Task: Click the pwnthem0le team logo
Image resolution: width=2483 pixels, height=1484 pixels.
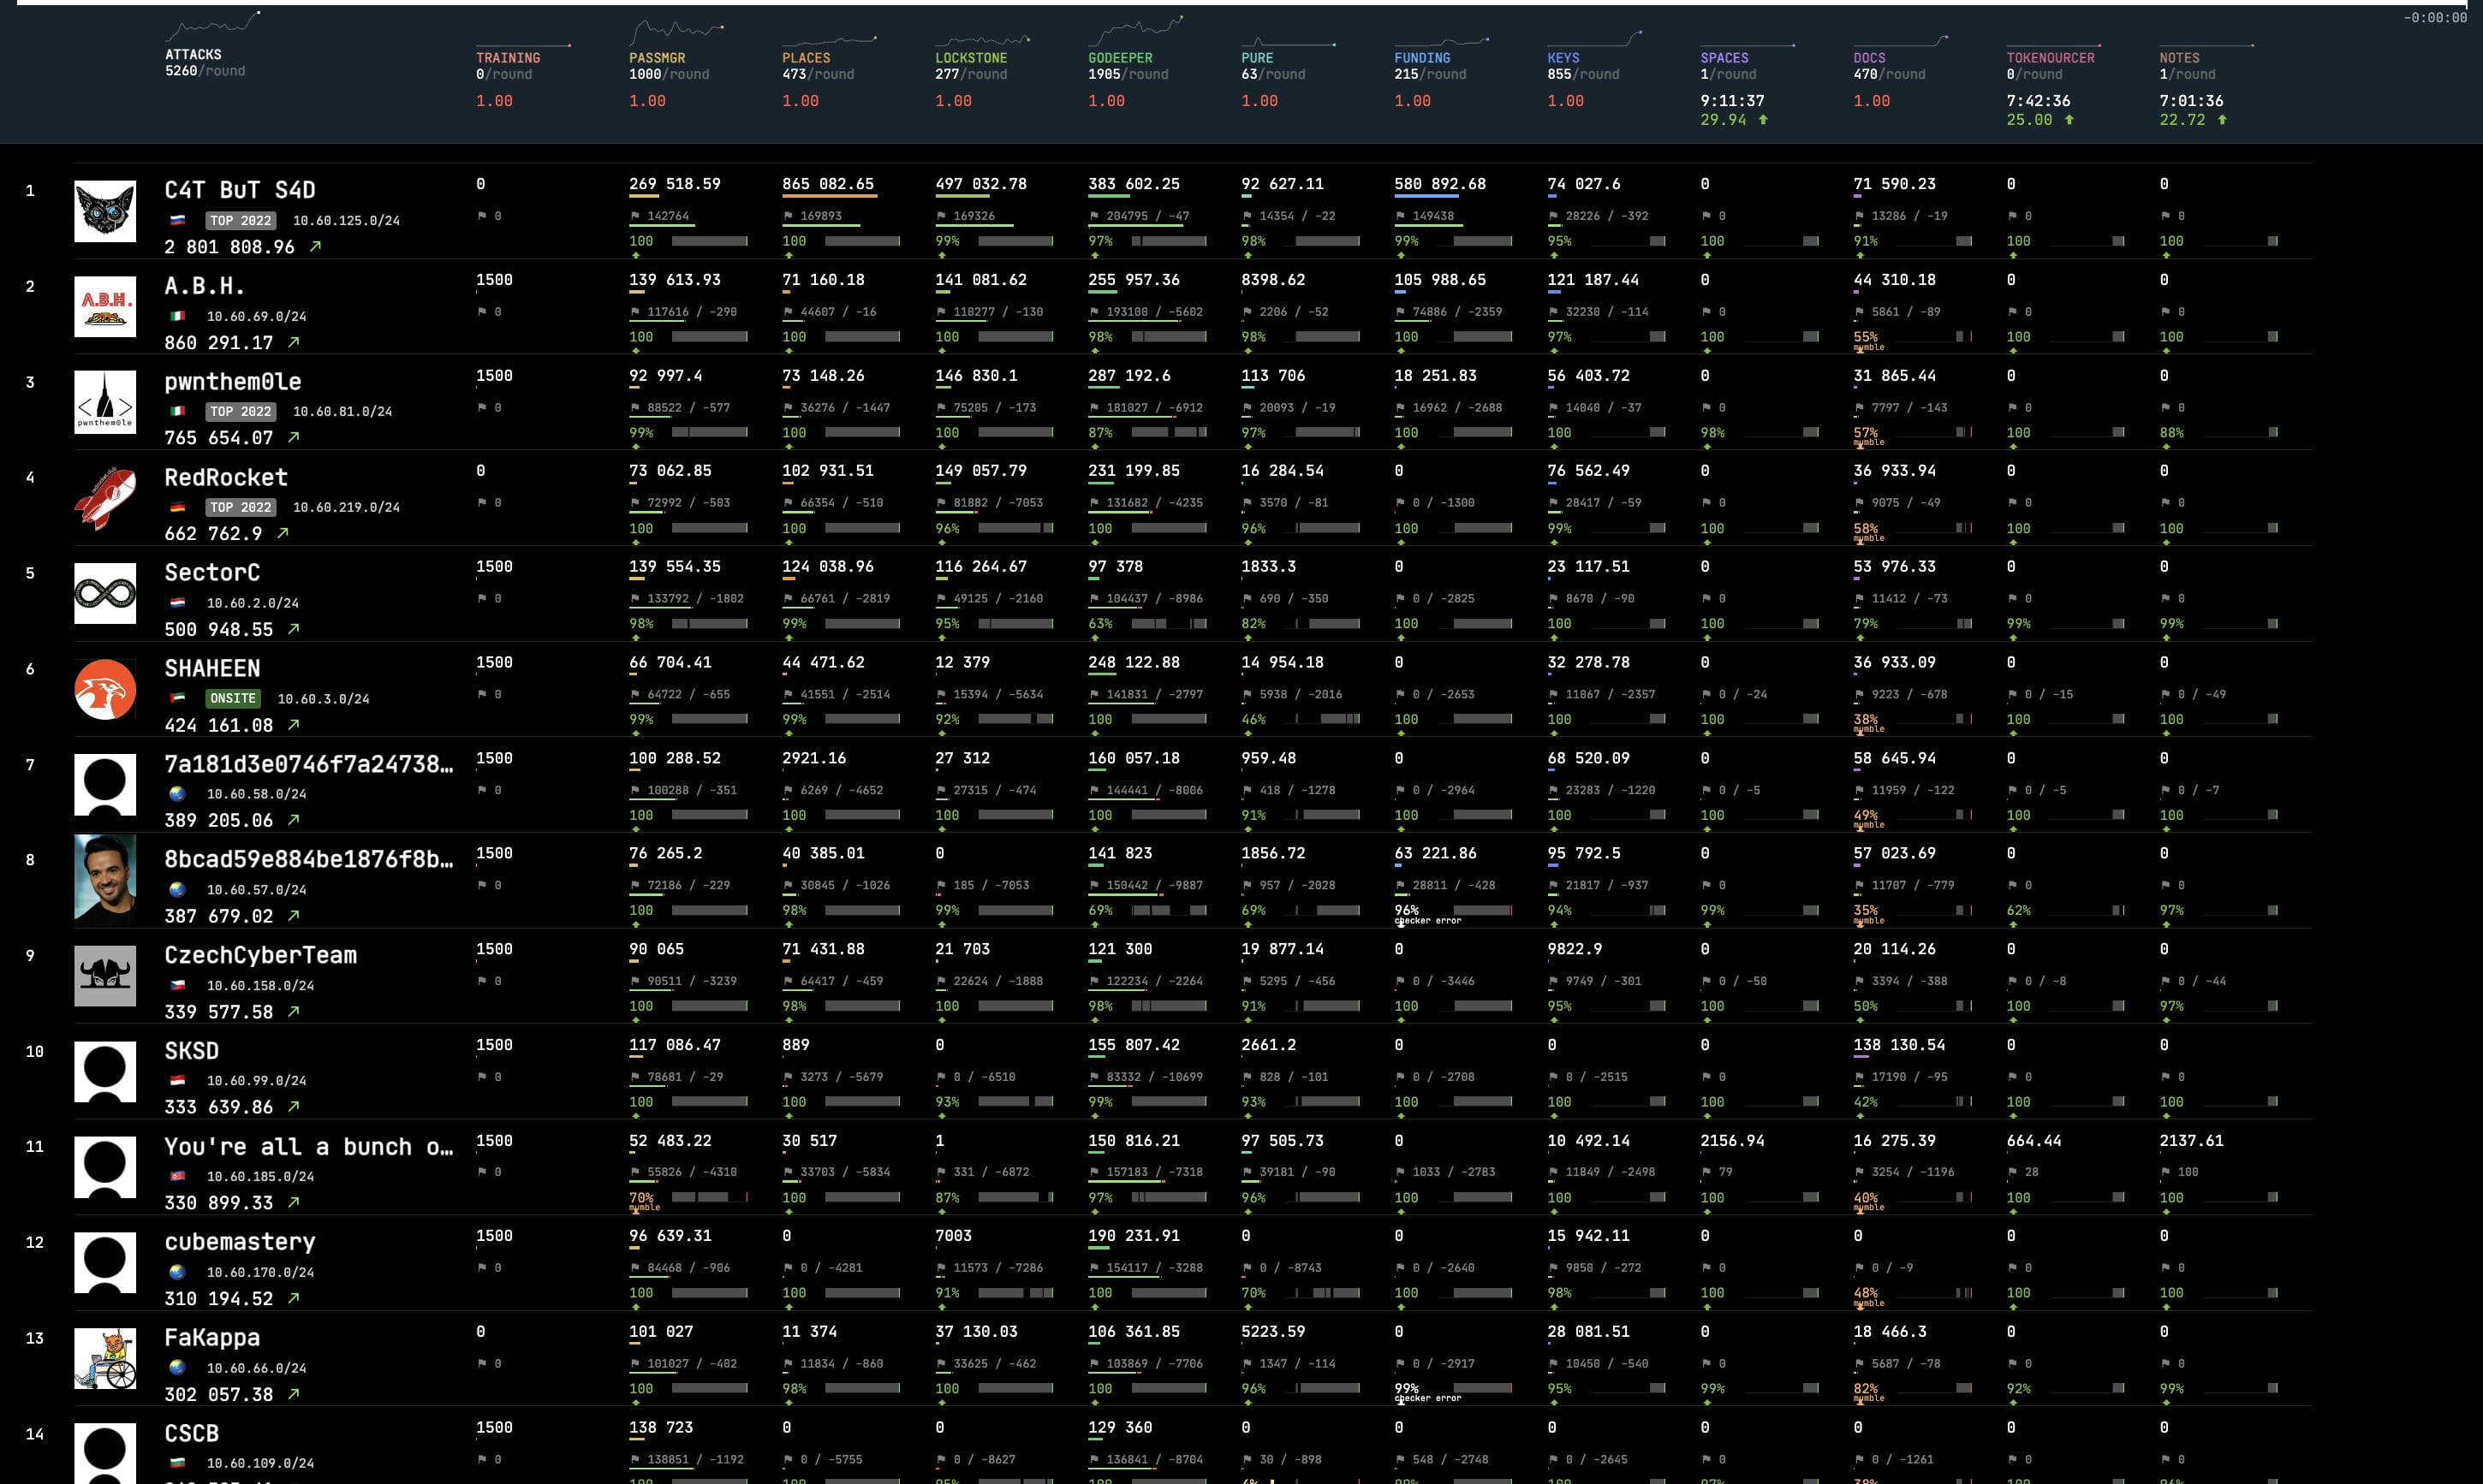Action: (x=105, y=402)
